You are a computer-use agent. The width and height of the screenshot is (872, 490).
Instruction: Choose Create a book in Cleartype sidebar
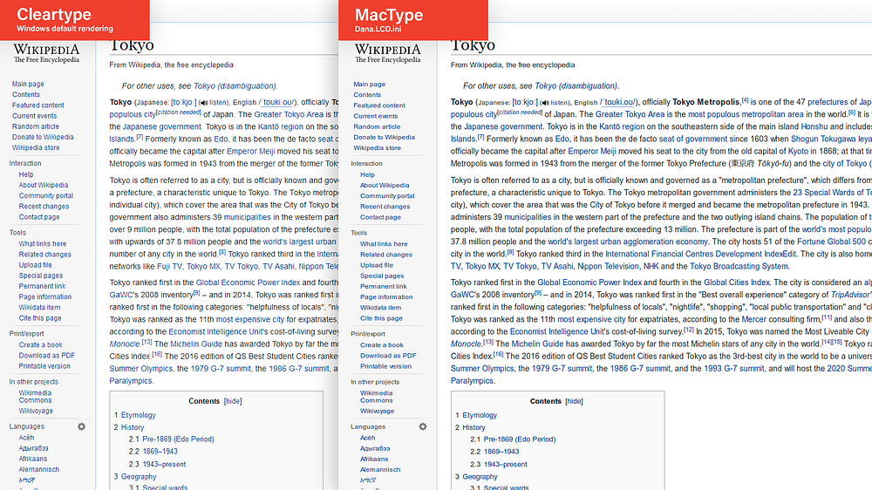point(41,345)
